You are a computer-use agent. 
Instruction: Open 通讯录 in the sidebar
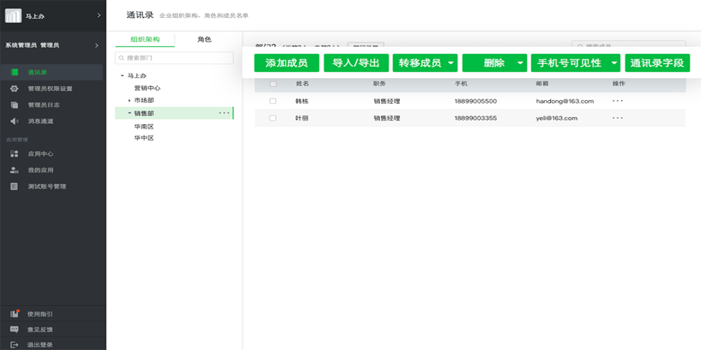coord(51,72)
